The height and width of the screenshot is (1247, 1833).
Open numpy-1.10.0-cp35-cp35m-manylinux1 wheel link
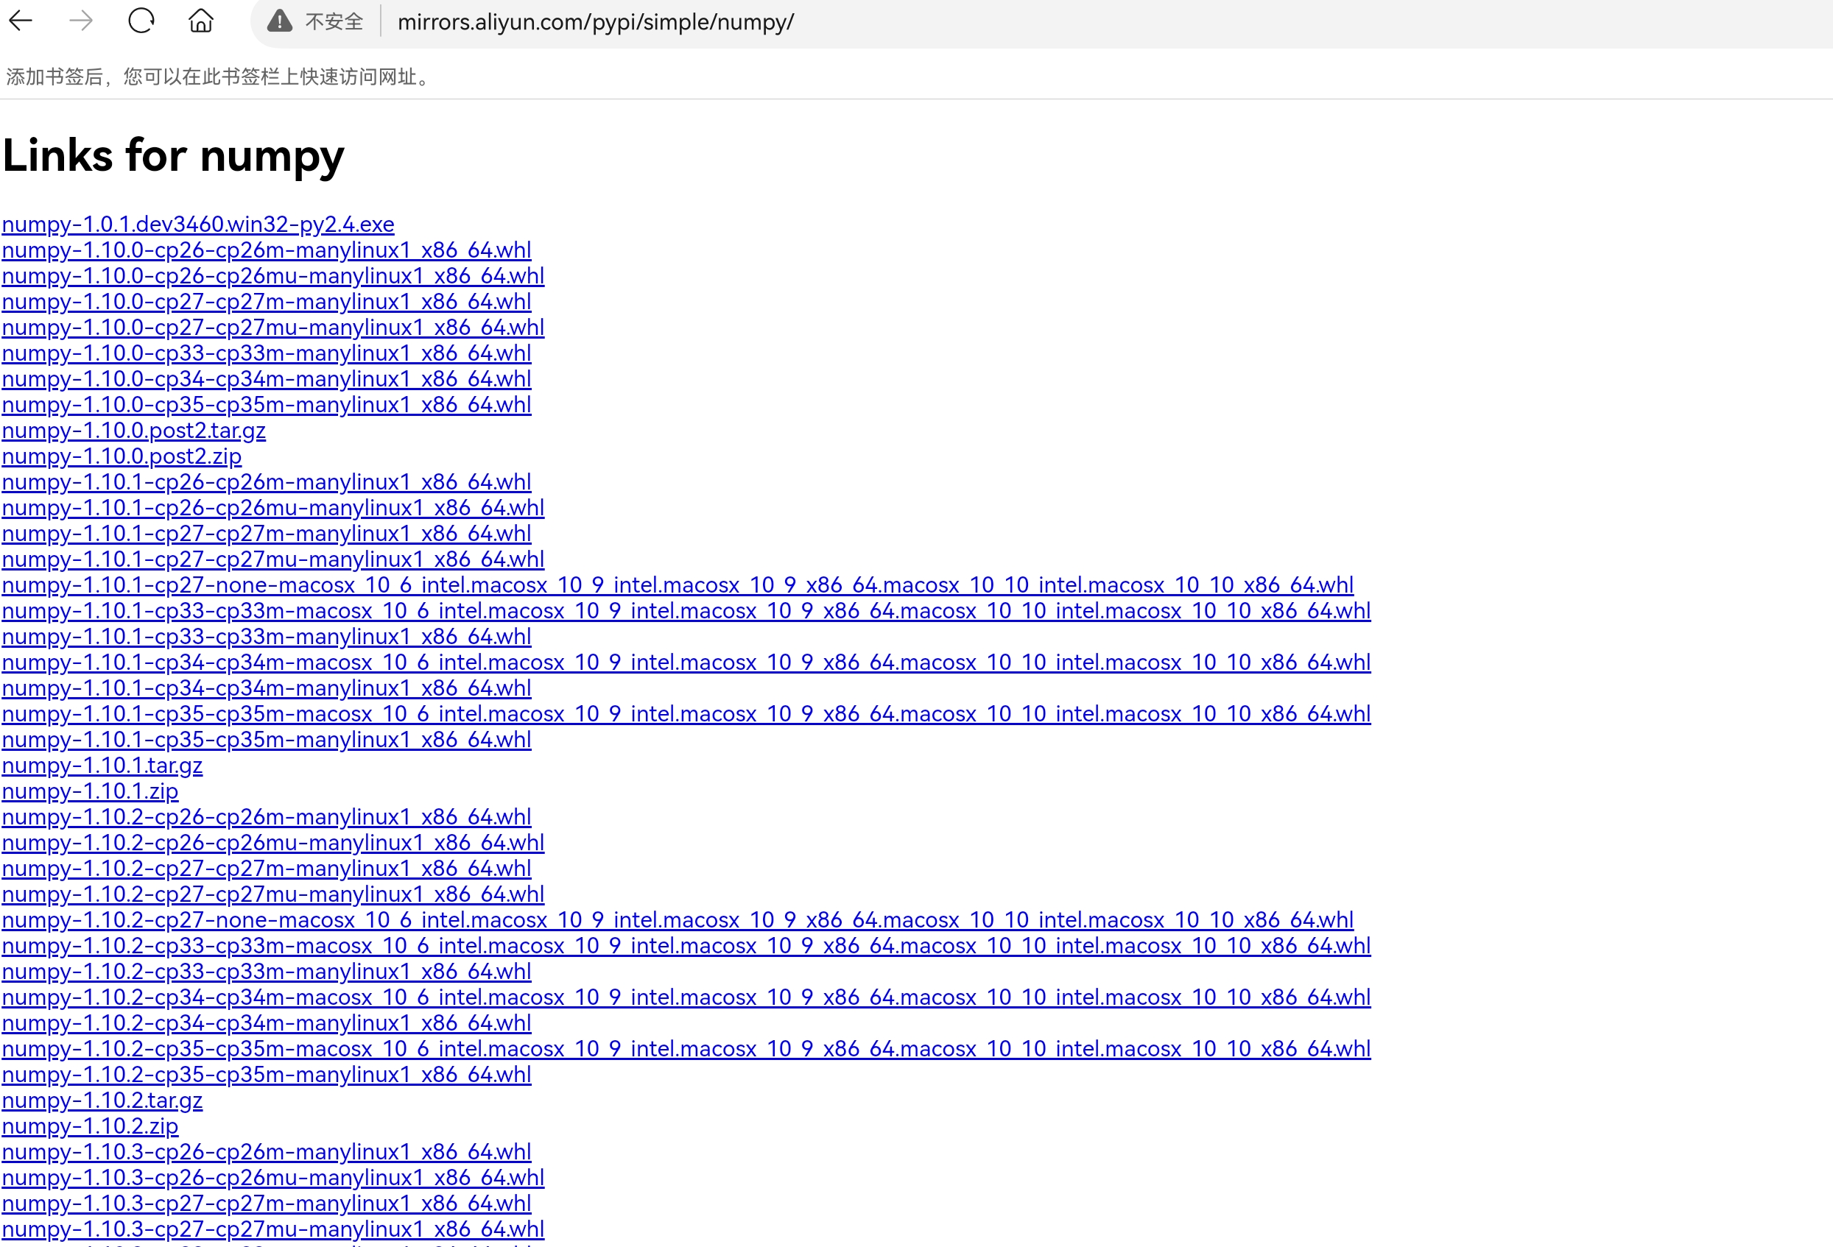[267, 405]
